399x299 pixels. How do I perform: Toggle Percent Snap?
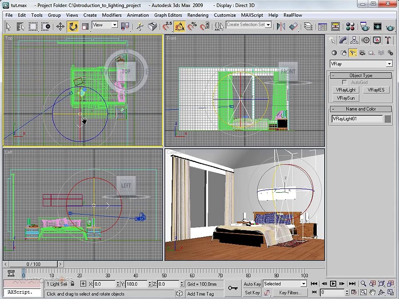tap(192, 27)
